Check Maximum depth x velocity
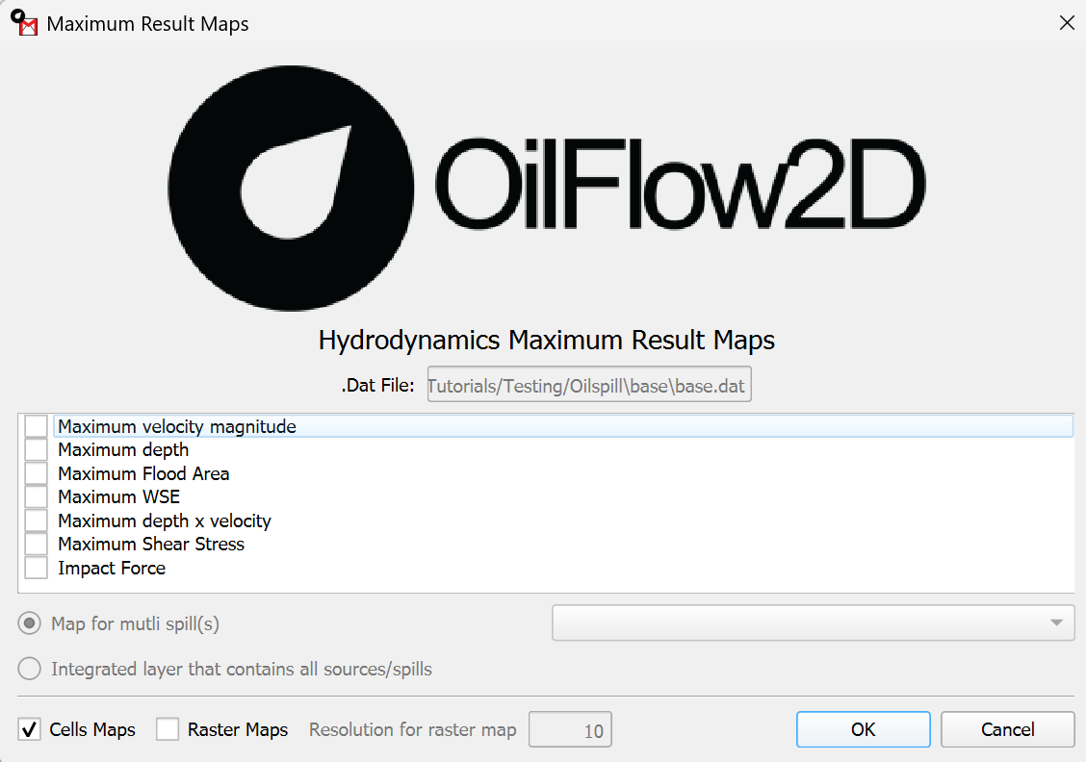The width and height of the screenshot is (1086, 762). tap(36, 521)
